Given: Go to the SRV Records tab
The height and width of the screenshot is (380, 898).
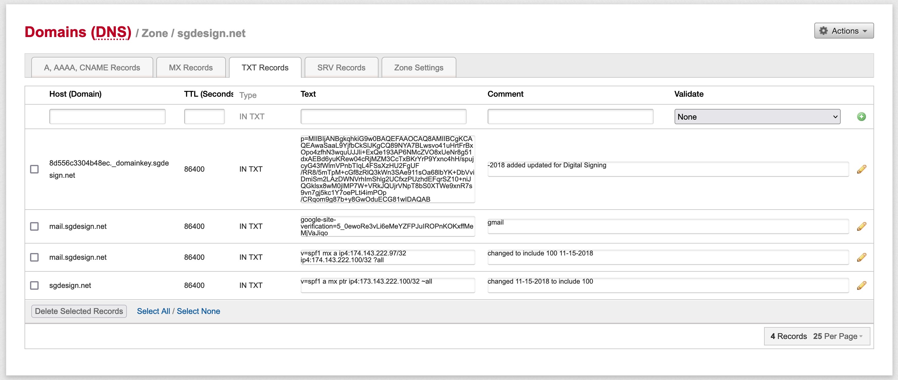Looking at the screenshot, I should point(341,68).
